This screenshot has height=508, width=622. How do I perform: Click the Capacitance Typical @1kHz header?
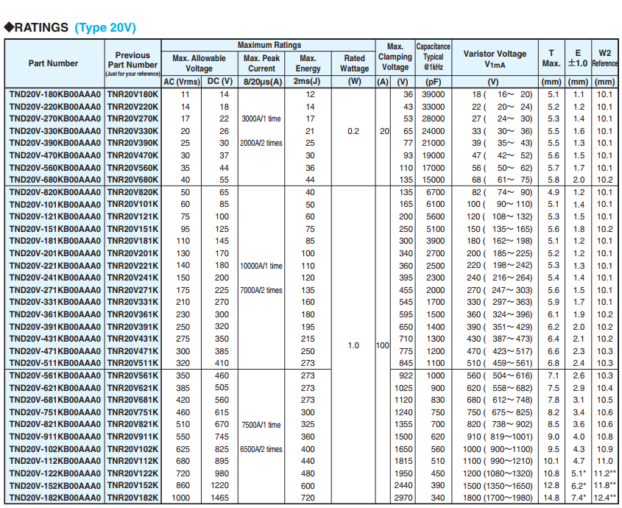[x=433, y=57]
